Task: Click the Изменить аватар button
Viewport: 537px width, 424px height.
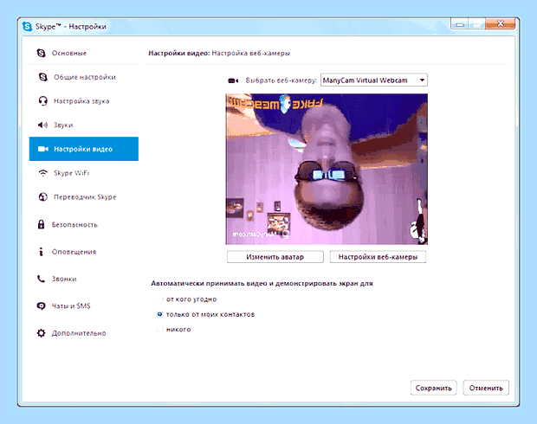Action: (x=275, y=257)
